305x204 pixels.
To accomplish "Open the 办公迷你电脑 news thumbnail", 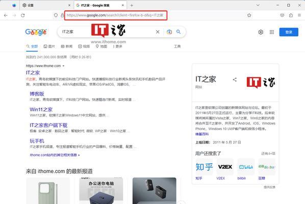I will pos(101,191).
